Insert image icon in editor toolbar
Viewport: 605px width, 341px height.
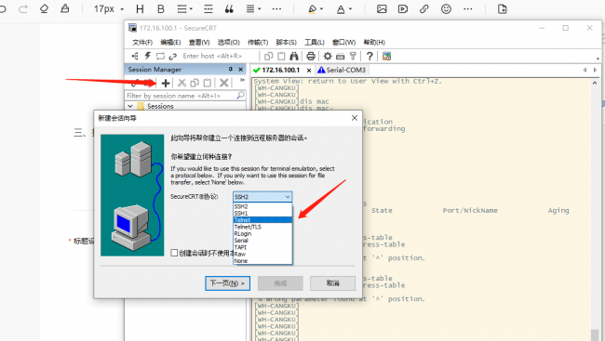[382, 9]
